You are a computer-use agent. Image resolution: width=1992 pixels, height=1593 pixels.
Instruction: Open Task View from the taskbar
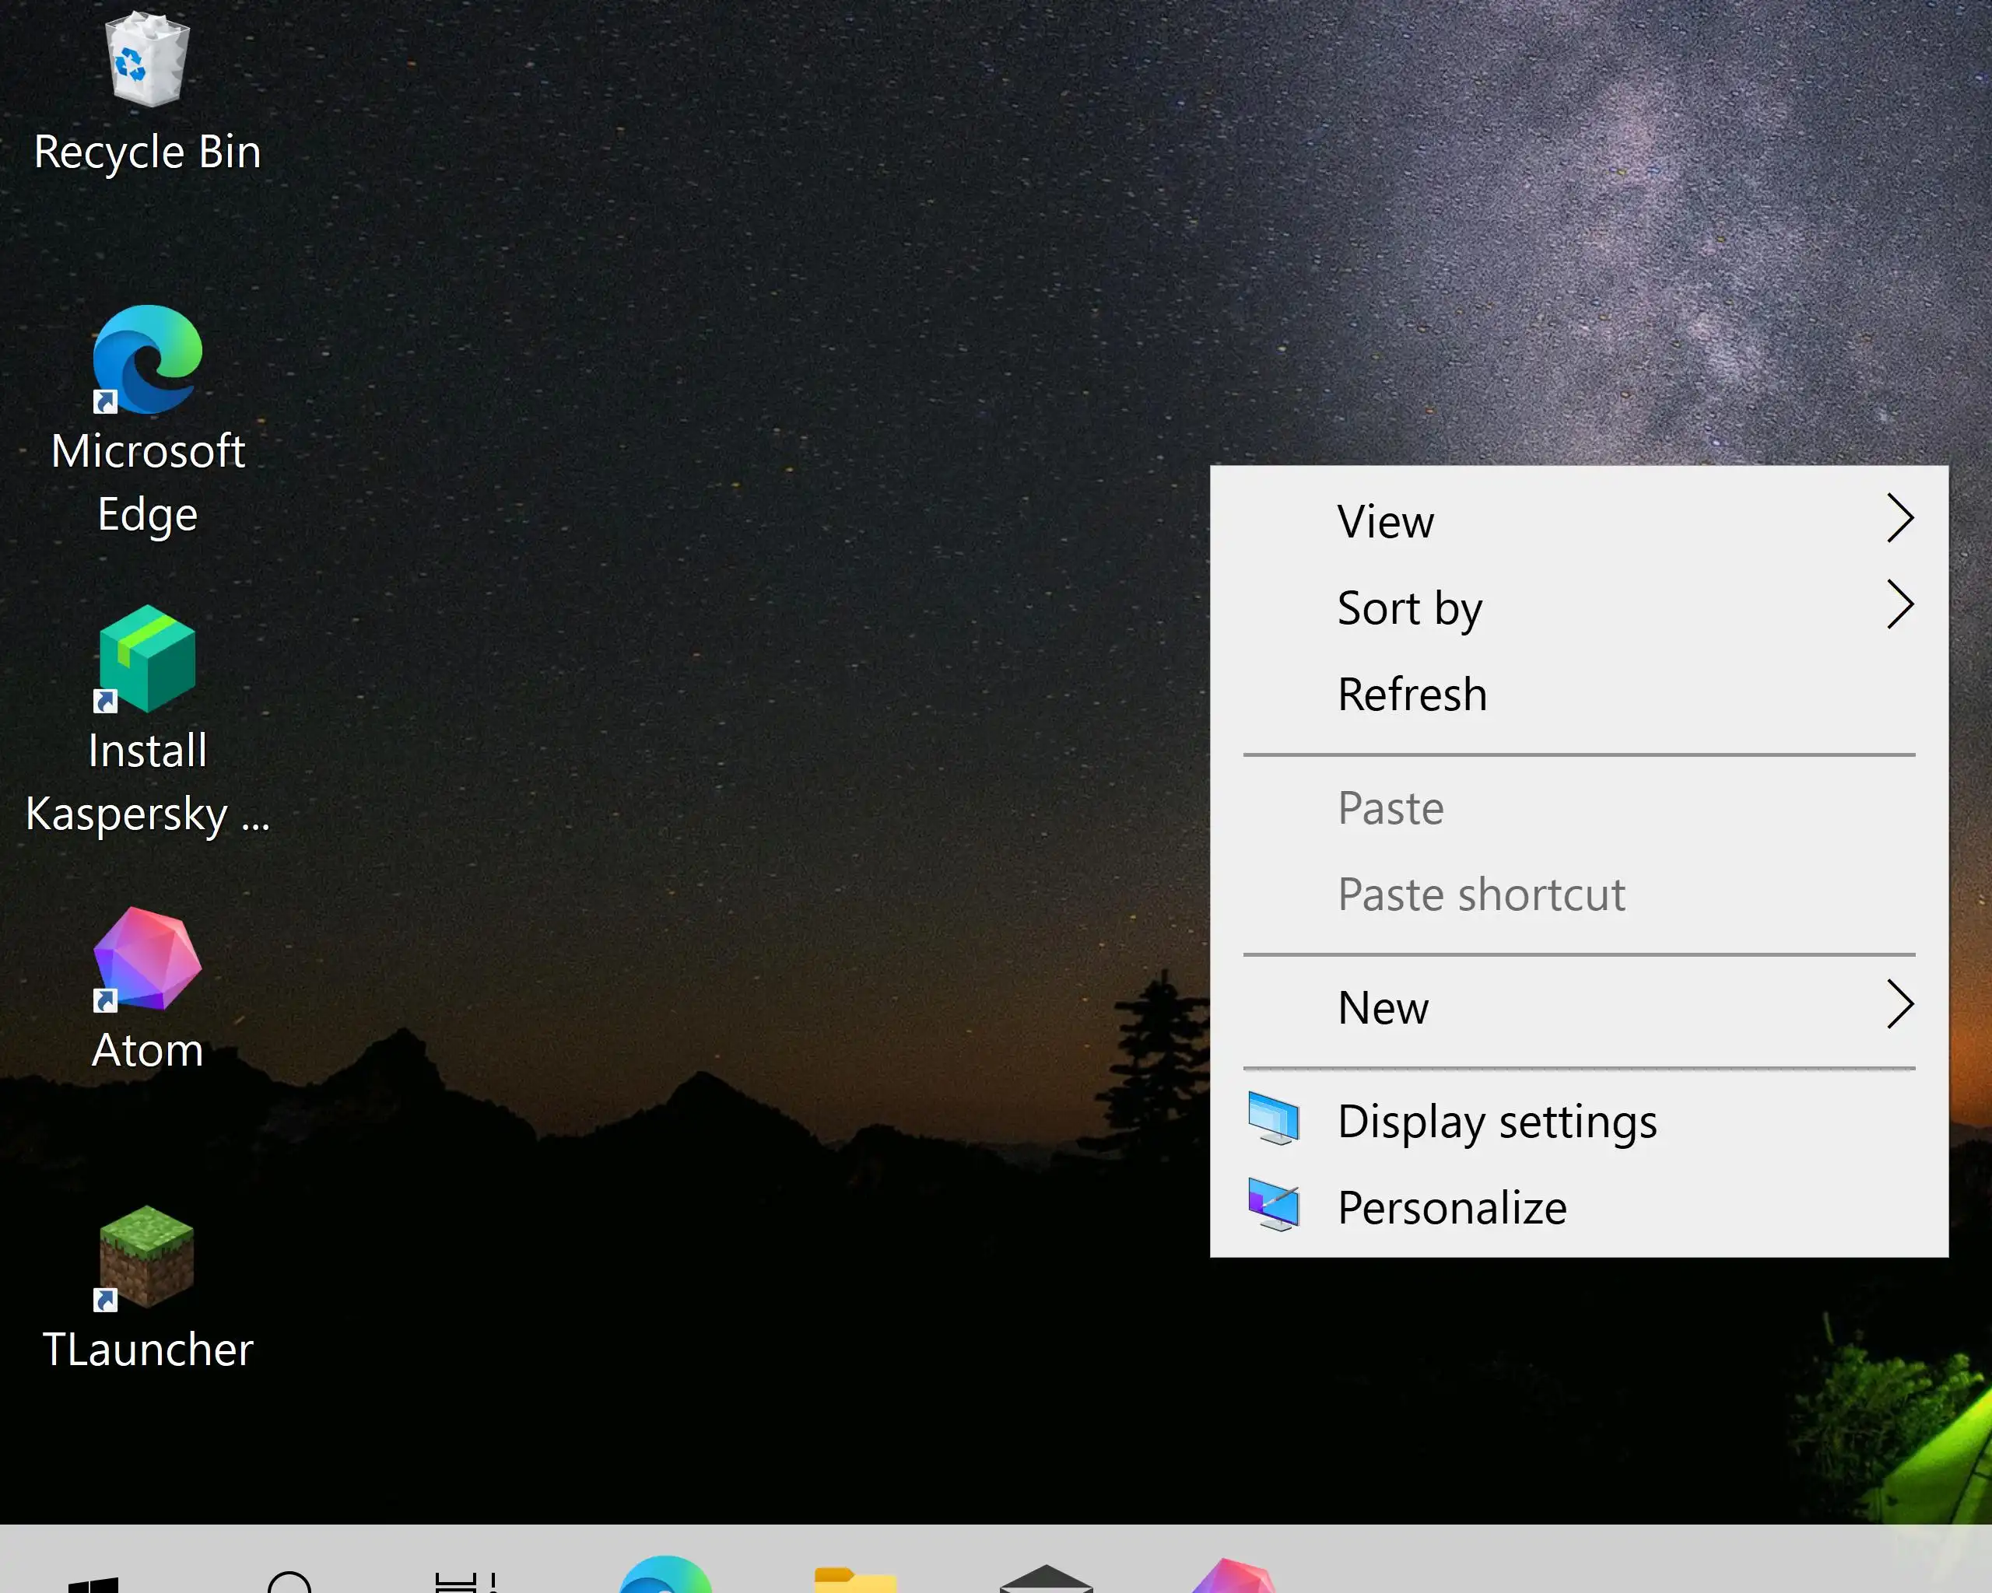[467, 1583]
